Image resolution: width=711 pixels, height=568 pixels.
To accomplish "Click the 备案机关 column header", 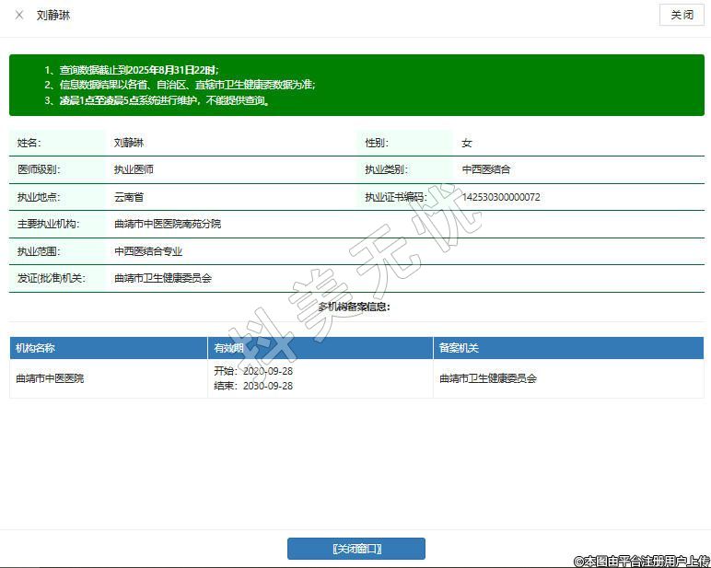I will coord(459,348).
